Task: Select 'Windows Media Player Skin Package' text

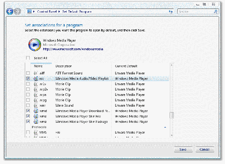Action: [81, 121]
